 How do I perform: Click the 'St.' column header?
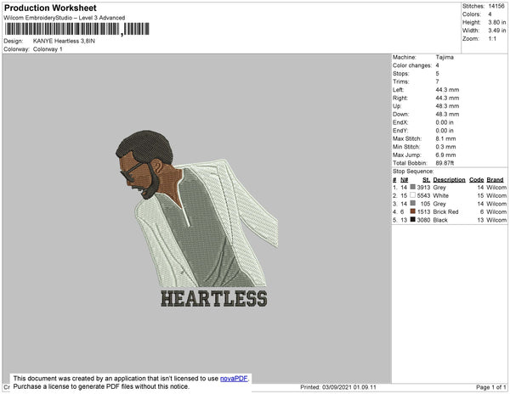426,180
